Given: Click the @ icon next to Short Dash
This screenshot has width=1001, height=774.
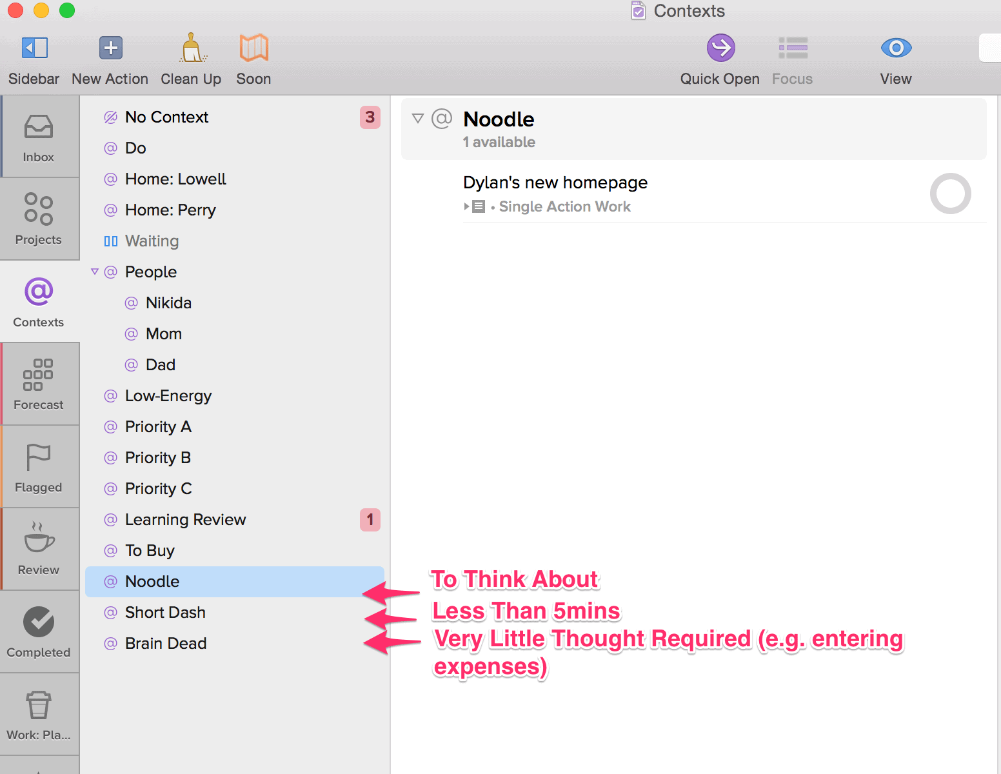Looking at the screenshot, I should coord(111,613).
